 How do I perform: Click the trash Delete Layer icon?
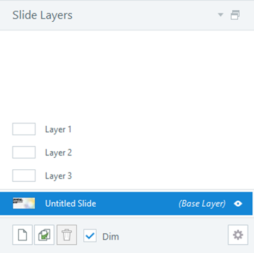(67, 235)
